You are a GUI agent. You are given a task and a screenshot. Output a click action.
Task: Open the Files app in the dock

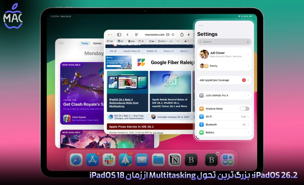[x=158, y=160]
